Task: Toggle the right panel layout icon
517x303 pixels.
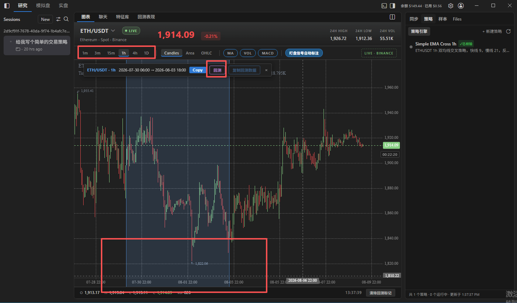Action: coord(393,6)
